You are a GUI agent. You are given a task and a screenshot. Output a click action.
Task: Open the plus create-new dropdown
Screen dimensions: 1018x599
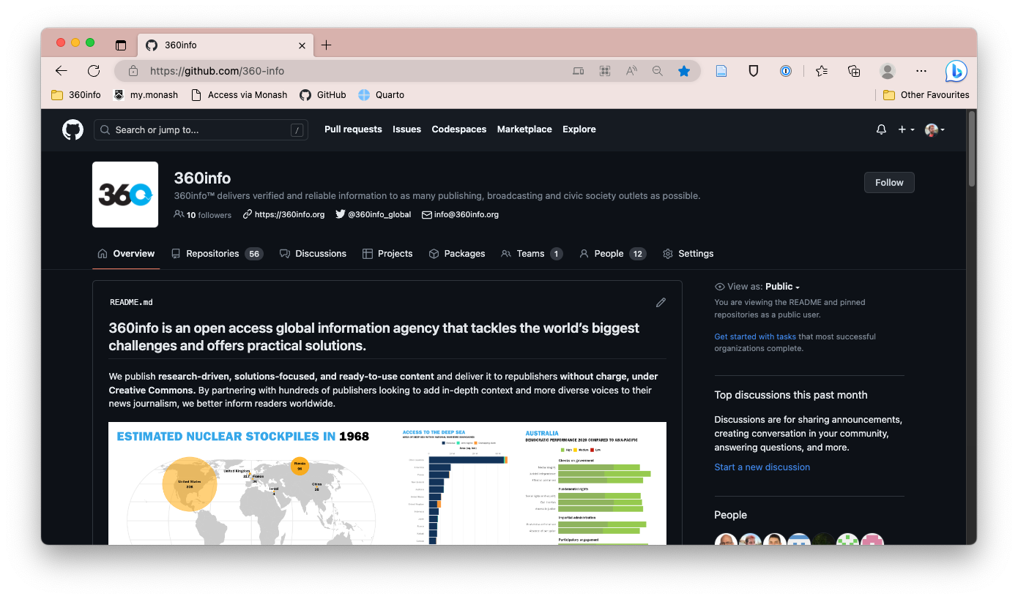(x=906, y=129)
